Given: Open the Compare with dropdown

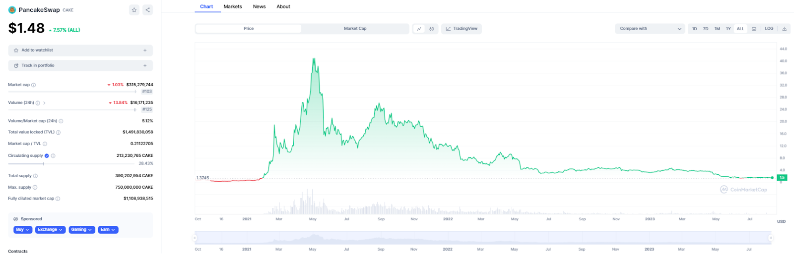Looking at the screenshot, I should click(650, 29).
